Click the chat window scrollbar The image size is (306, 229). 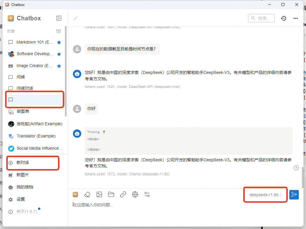point(303,177)
